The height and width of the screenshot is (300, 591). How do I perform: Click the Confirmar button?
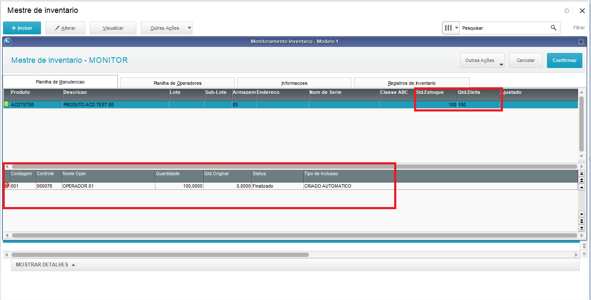coord(565,60)
